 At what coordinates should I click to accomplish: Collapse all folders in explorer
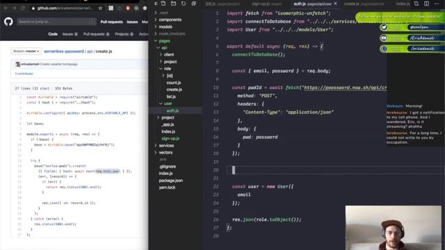tap(193, 3)
